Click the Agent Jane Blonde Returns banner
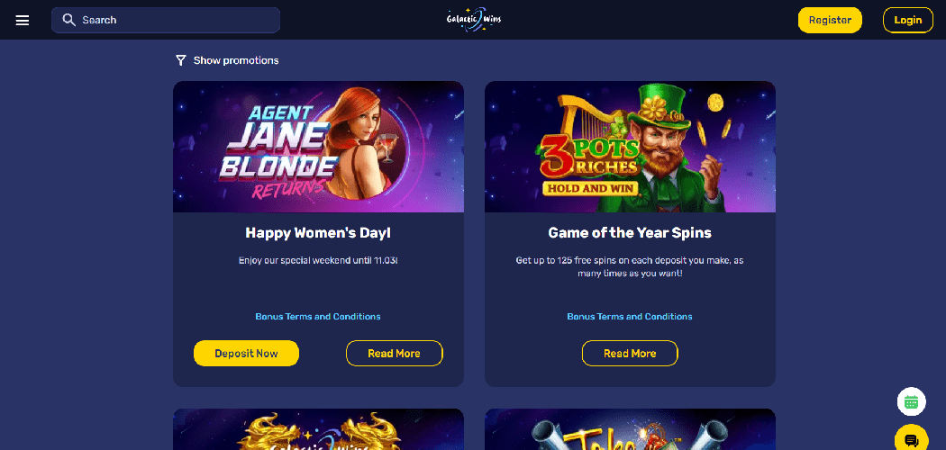This screenshot has width=946, height=450. point(319,147)
